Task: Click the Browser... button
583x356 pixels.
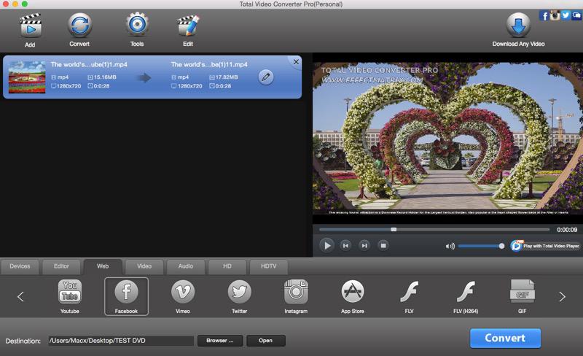Action: pos(220,341)
